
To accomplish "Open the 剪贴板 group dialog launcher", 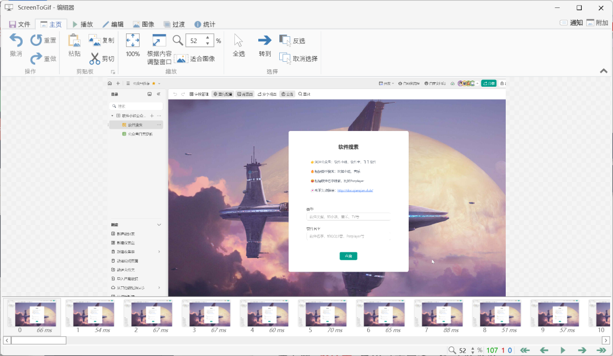I will coord(113,72).
